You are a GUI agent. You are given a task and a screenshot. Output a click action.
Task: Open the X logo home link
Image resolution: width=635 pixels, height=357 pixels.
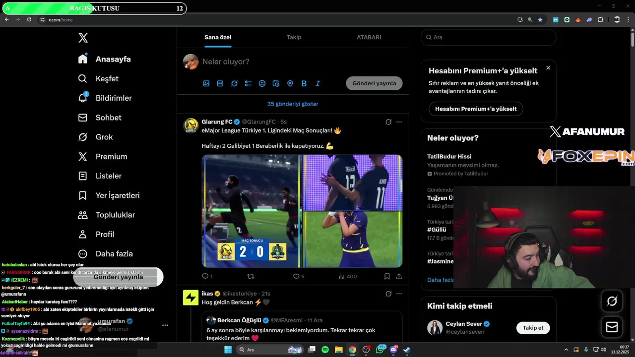pyautogui.click(x=83, y=38)
